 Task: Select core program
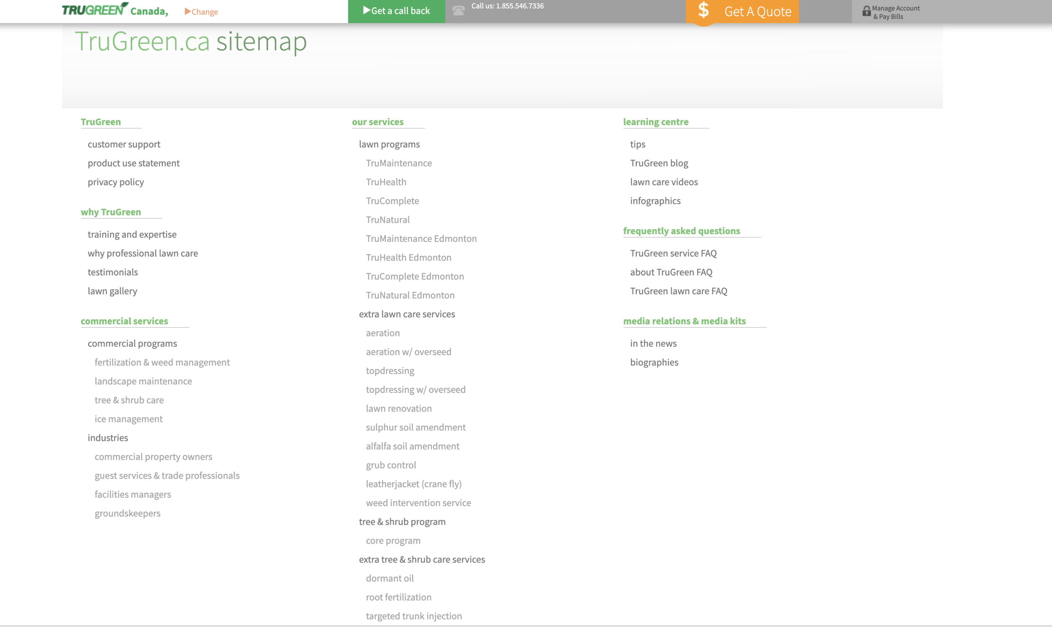tap(393, 541)
